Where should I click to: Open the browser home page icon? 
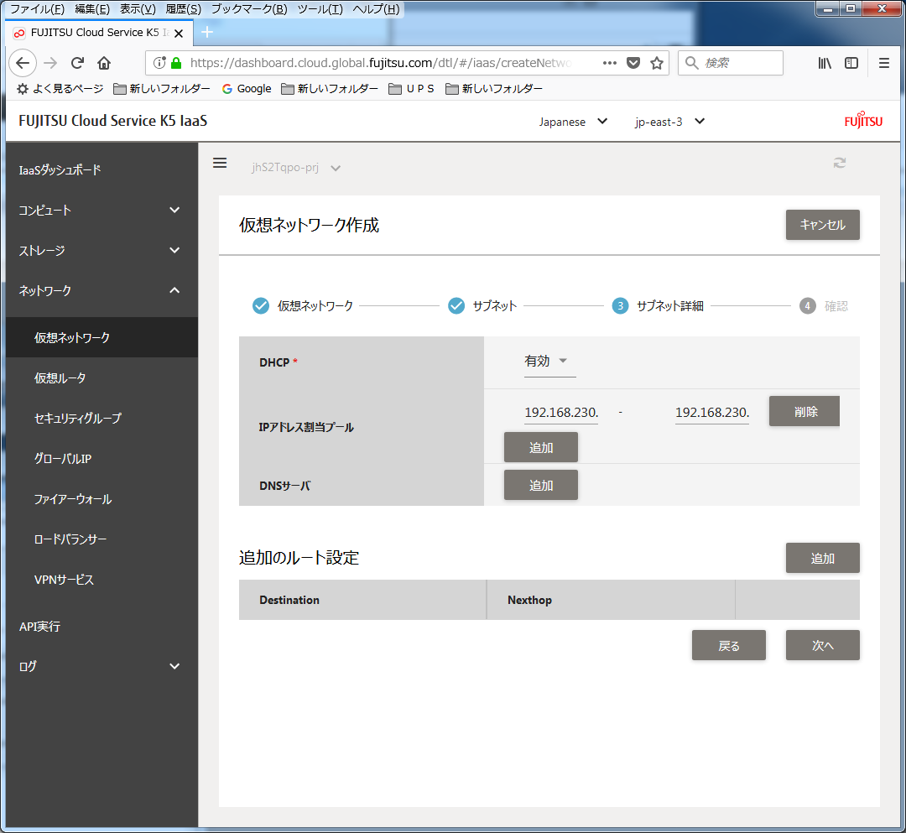(x=104, y=62)
